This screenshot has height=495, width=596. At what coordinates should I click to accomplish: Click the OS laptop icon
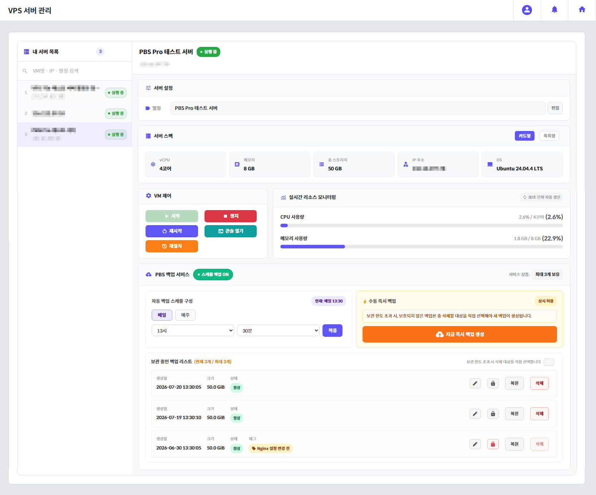click(x=490, y=164)
